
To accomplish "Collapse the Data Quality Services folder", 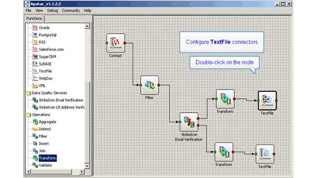I will click(x=29, y=93).
